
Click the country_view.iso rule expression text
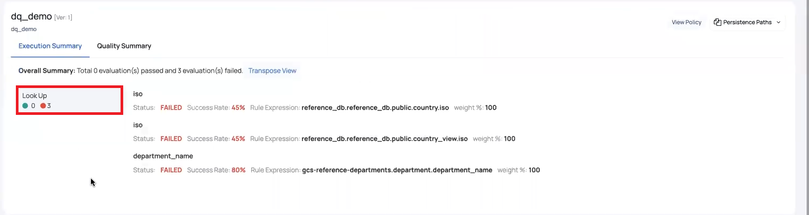(384, 139)
